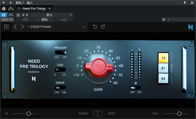This screenshot has height=119, width=196.
Task: Click the 对照 compare button
Action: pyautogui.click(x=25, y=20)
